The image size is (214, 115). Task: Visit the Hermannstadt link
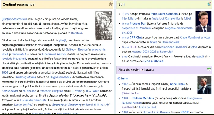(x=171, y=42)
